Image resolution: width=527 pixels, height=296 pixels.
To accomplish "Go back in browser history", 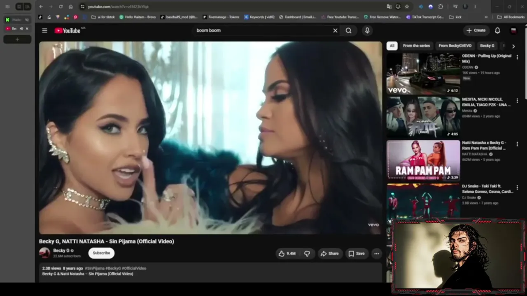I will click(x=41, y=7).
